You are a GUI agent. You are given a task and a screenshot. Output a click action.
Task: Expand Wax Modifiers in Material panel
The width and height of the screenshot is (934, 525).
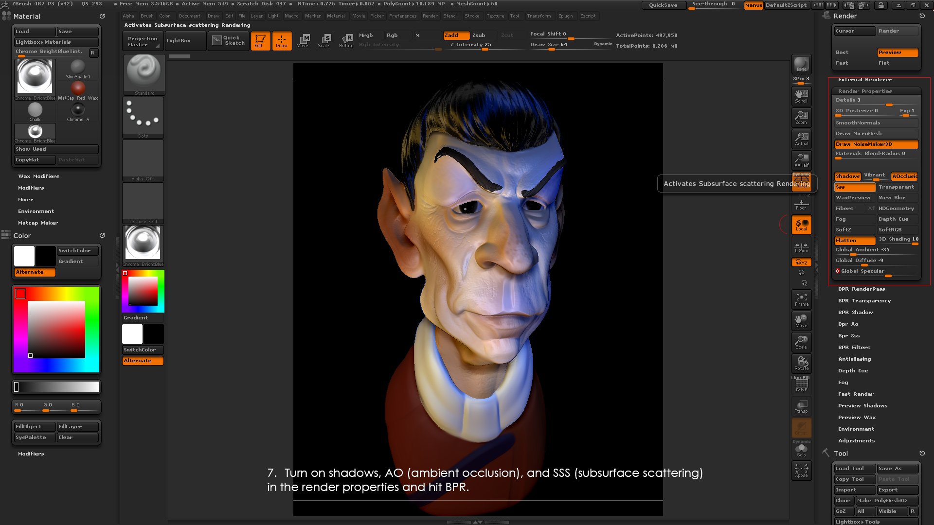38,176
